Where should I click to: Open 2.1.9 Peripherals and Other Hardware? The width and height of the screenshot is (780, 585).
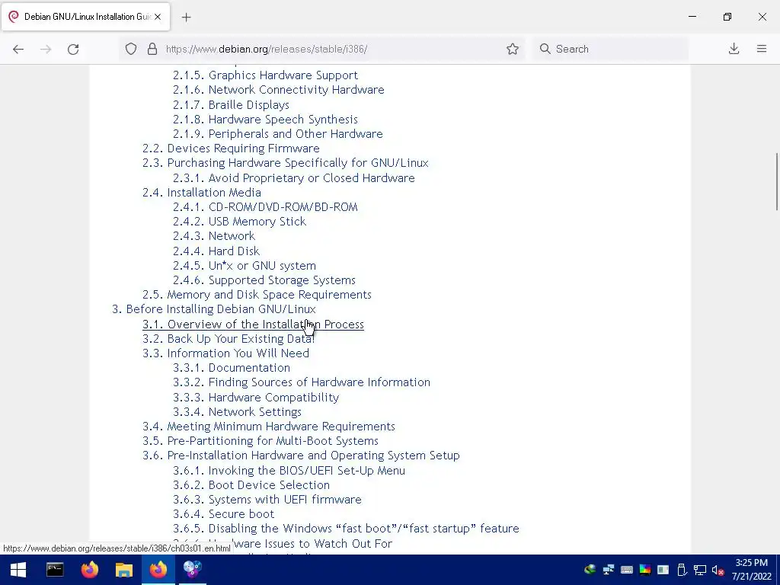point(277,134)
